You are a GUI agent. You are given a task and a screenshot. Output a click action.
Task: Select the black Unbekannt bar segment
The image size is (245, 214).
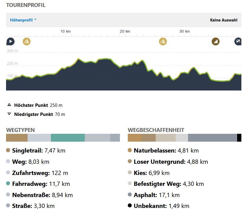[x=239, y=138]
